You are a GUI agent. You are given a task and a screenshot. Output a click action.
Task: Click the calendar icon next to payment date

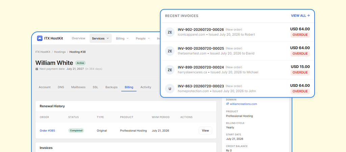37,69
